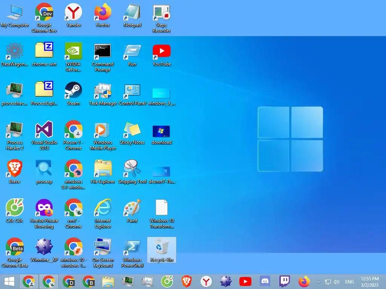Viewport: 386px width, 289px height.
Task: Open the Cốc Cốc browser desktop shortcut
Action: coord(15,210)
